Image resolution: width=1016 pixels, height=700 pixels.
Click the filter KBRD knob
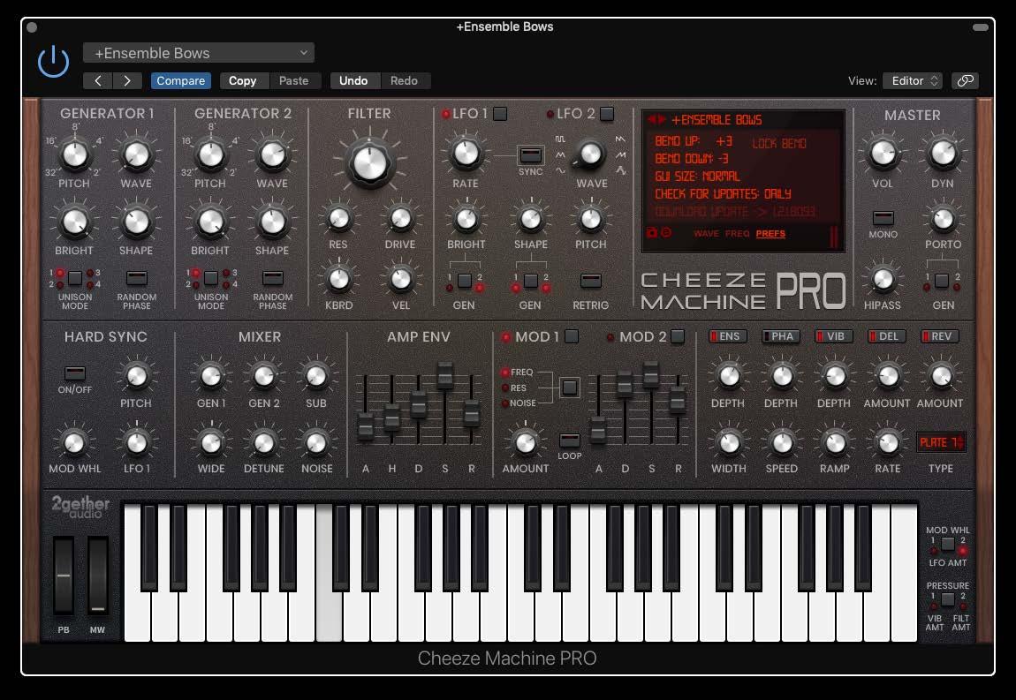point(338,280)
